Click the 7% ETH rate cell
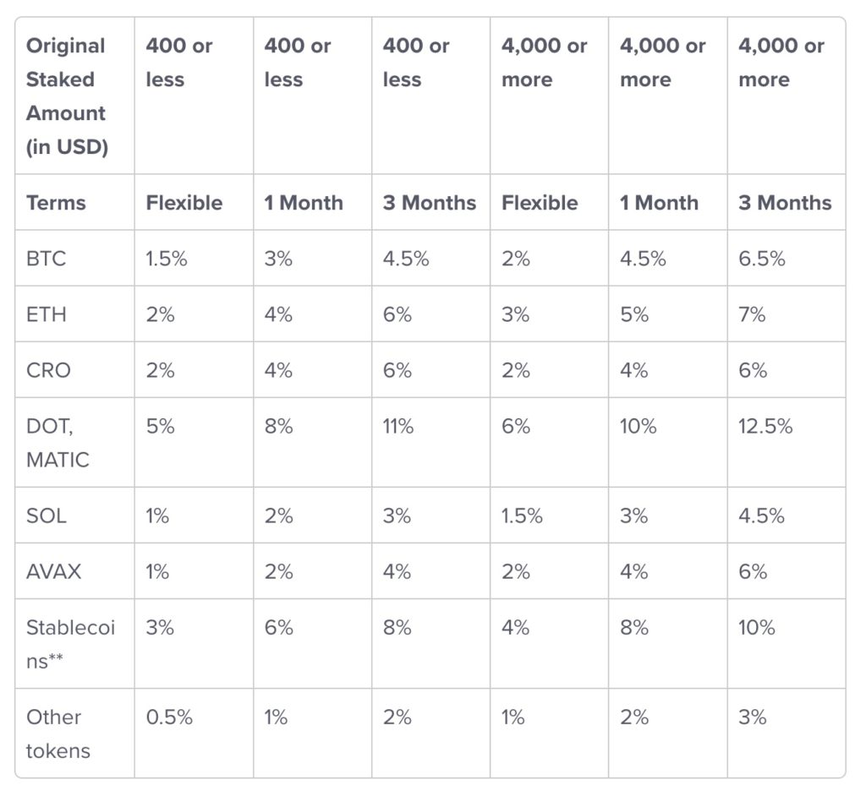The height and width of the screenshot is (791, 866). coord(752,314)
